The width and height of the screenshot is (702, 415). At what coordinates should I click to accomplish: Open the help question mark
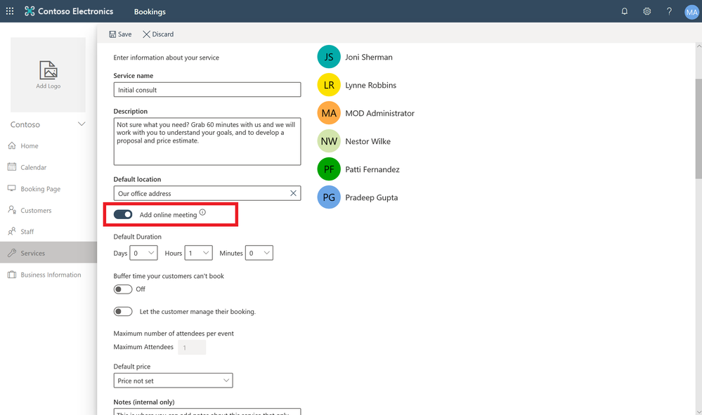click(x=669, y=11)
